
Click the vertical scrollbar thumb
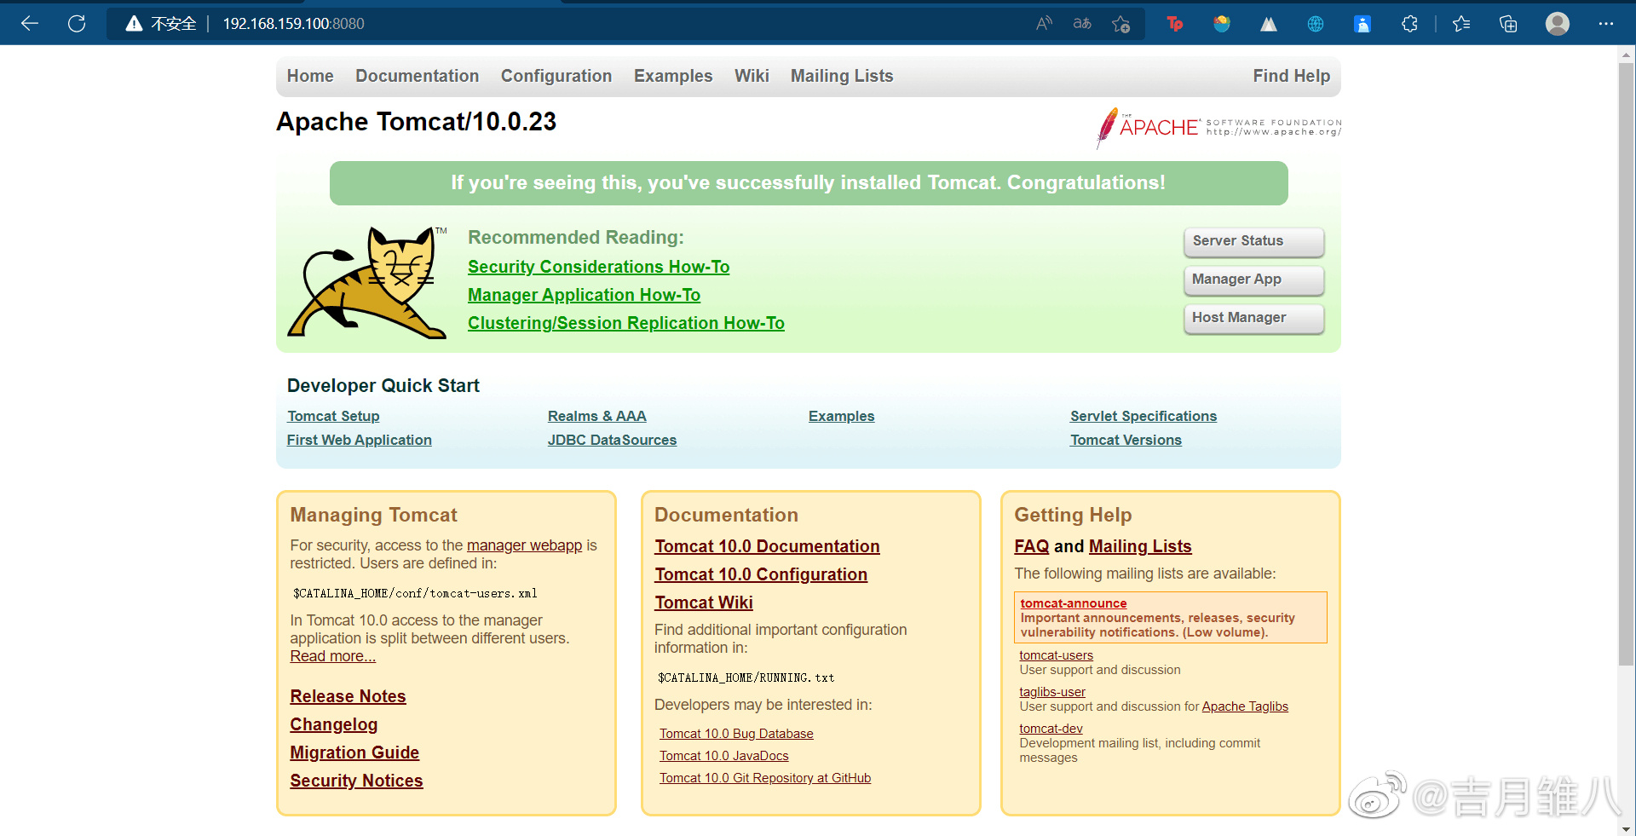(1627, 364)
